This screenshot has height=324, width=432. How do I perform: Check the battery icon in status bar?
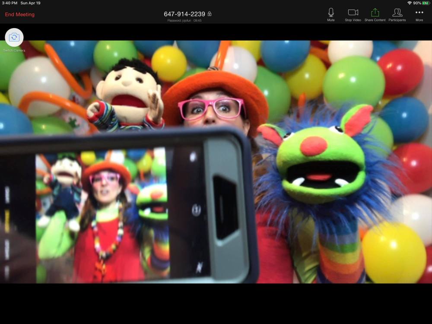tap(426, 3)
